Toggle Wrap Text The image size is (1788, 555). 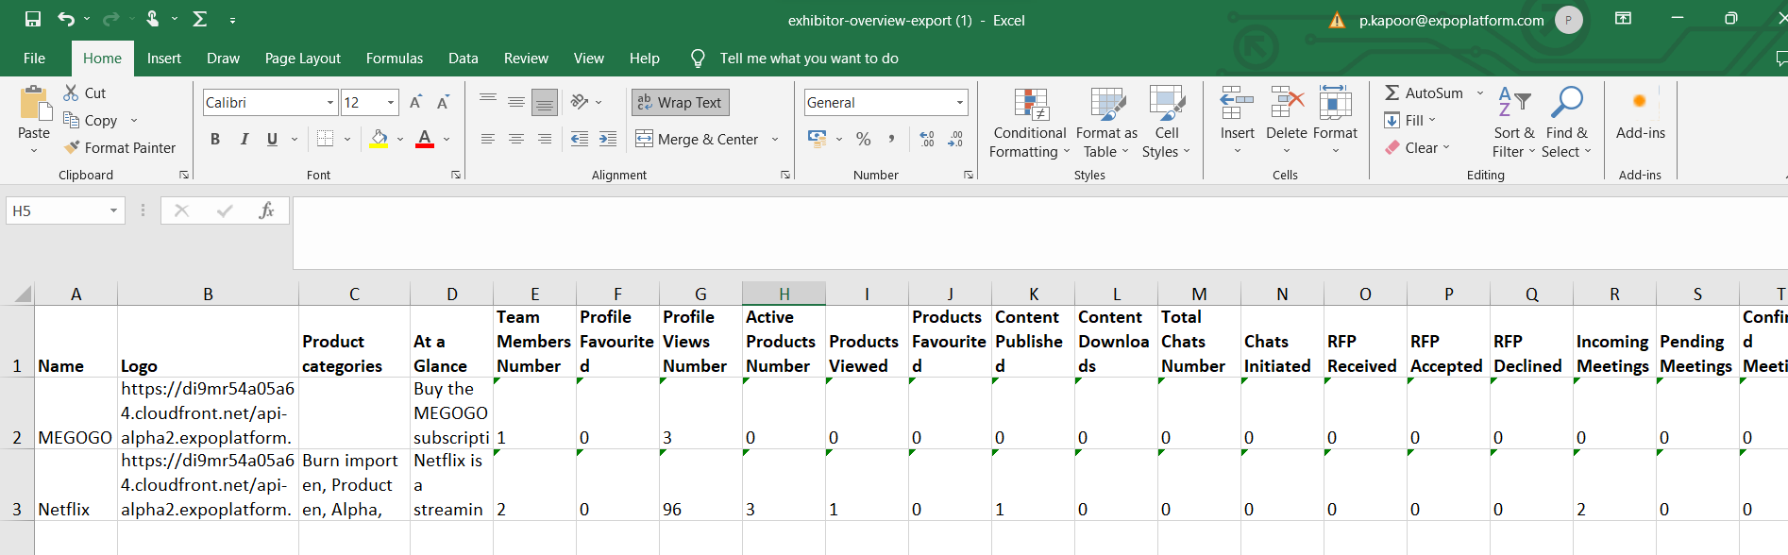(x=680, y=102)
